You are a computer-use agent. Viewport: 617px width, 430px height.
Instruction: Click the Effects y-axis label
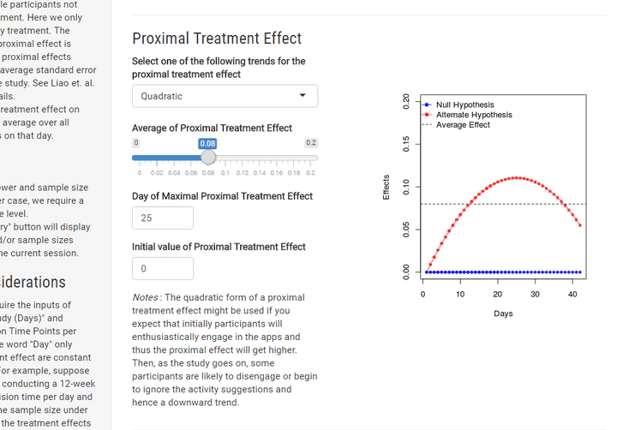(x=386, y=188)
